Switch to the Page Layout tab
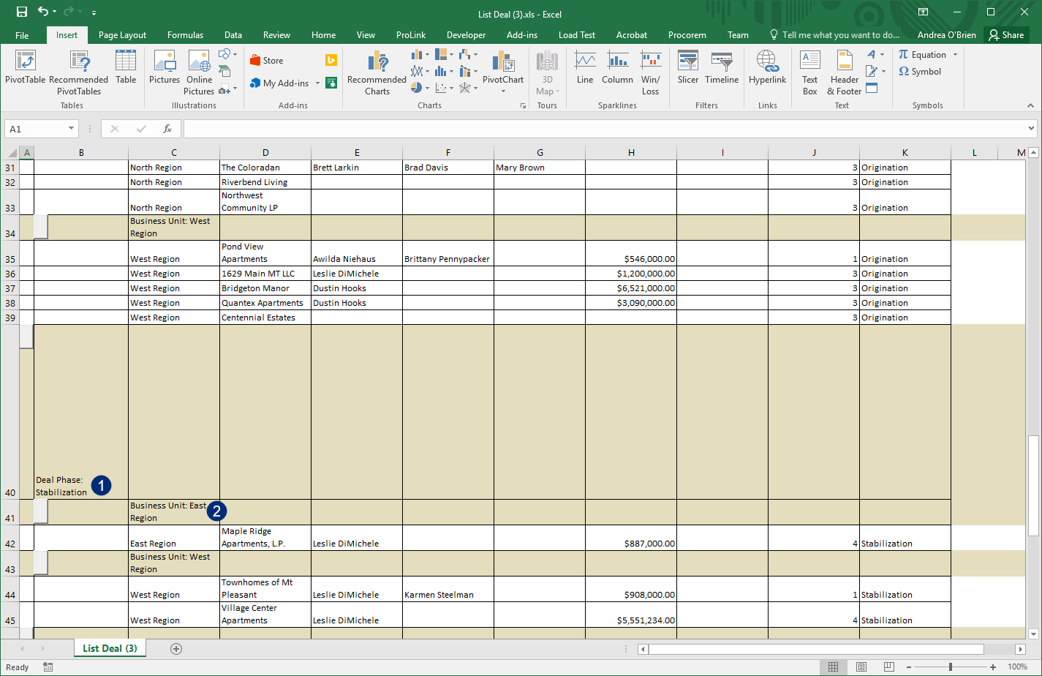This screenshot has width=1042, height=676. click(122, 35)
